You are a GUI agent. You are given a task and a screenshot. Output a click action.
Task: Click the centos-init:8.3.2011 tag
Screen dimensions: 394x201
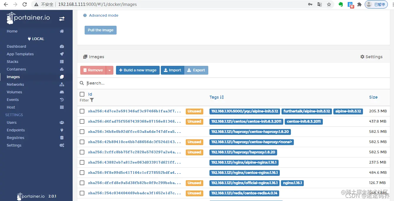tap(304, 121)
